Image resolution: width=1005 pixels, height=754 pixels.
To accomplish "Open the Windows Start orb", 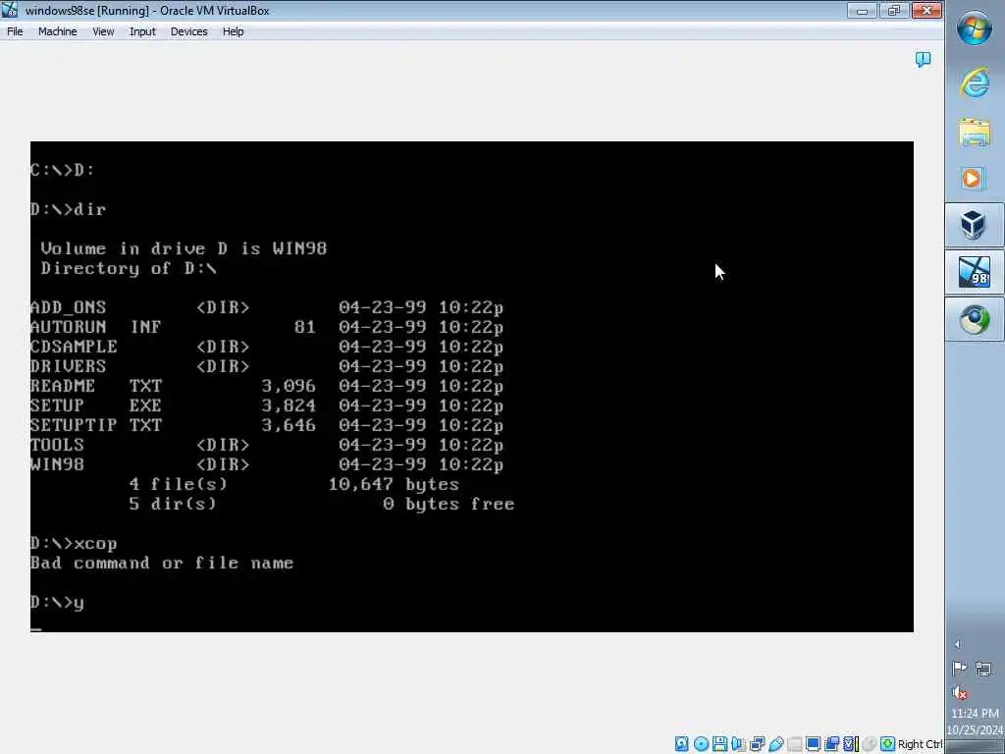I will 975,28.
